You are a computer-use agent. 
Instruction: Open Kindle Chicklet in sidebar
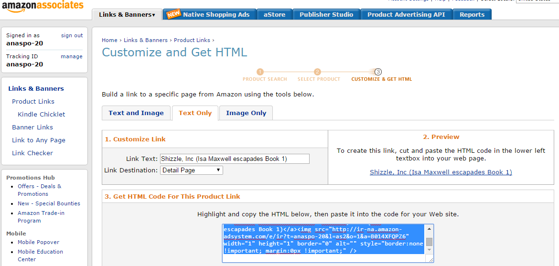[42, 115]
